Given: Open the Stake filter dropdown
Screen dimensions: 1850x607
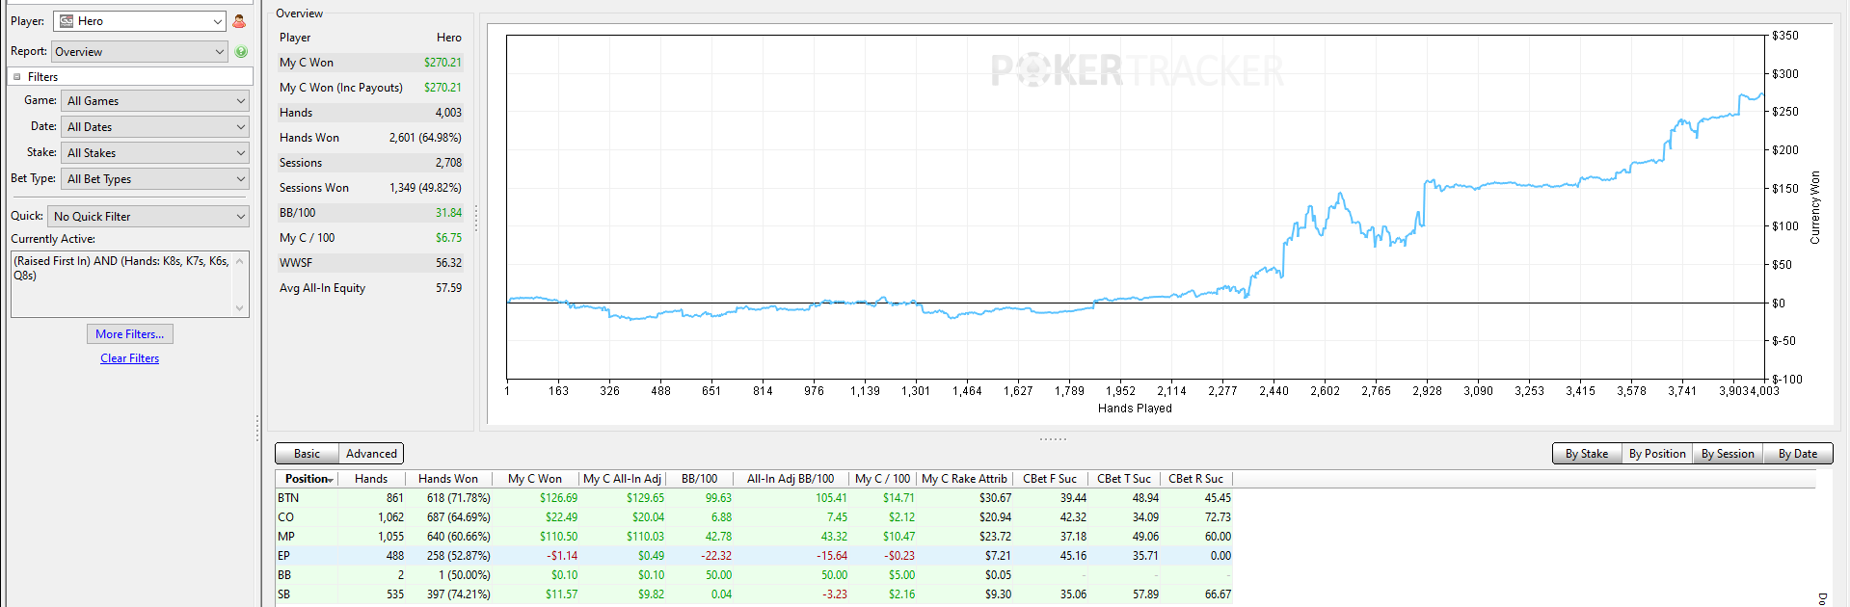Looking at the screenshot, I should (155, 153).
